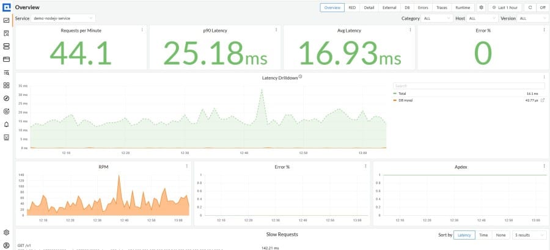Click the Apdex chart title

[460, 167]
